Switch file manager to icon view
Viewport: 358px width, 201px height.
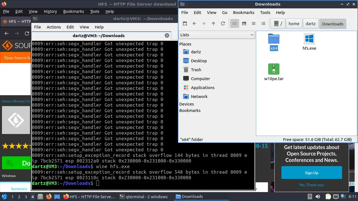pyautogui.click(x=235, y=24)
